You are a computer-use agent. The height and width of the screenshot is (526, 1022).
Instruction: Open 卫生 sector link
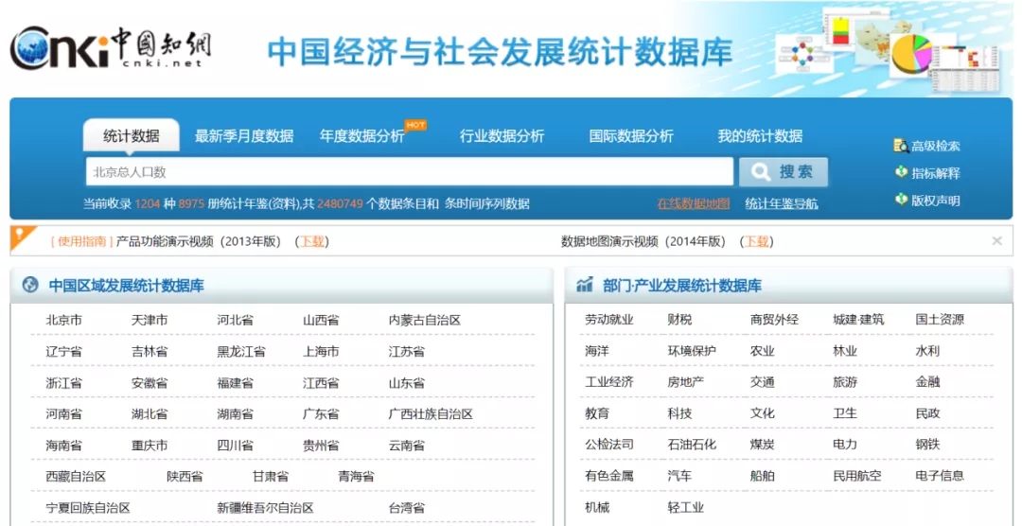click(x=845, y=413)
